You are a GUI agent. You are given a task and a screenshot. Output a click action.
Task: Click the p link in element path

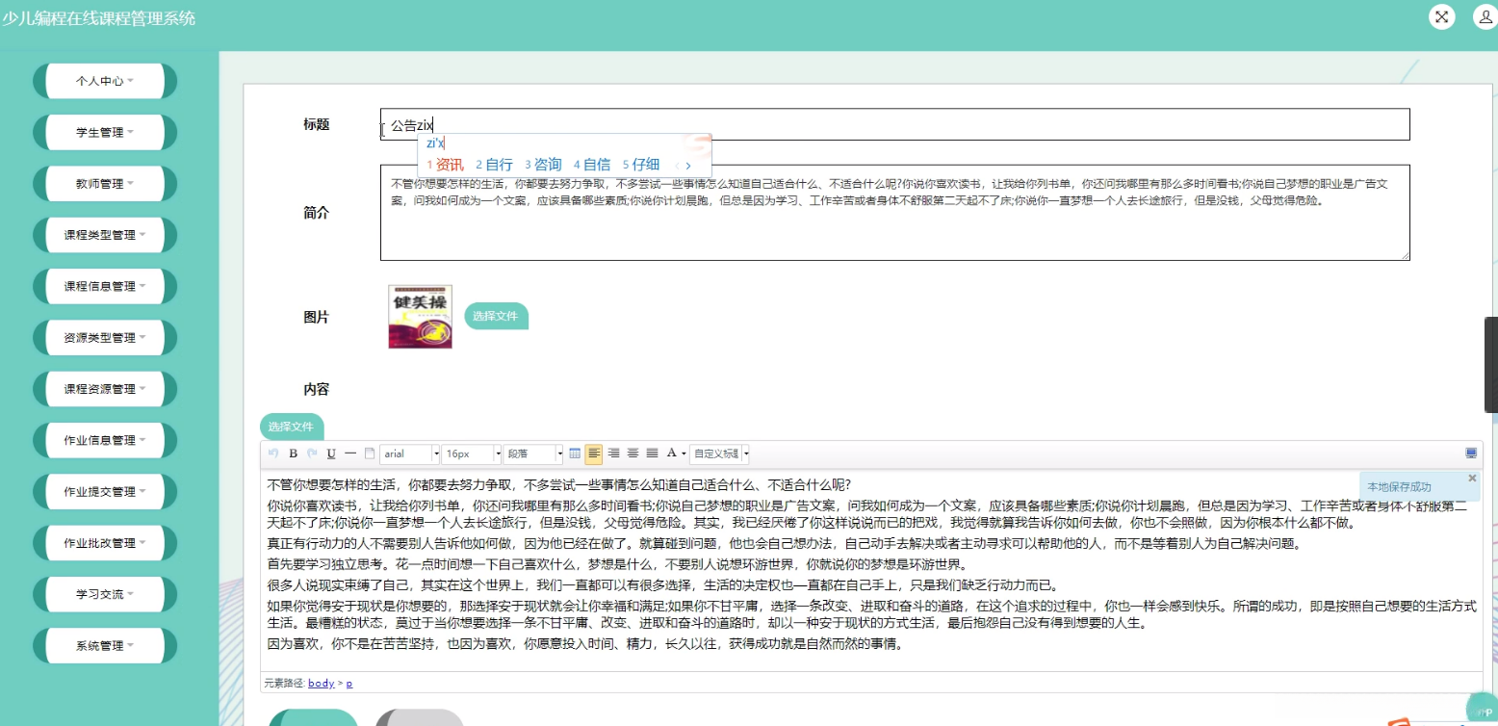[x=349, y=684]
